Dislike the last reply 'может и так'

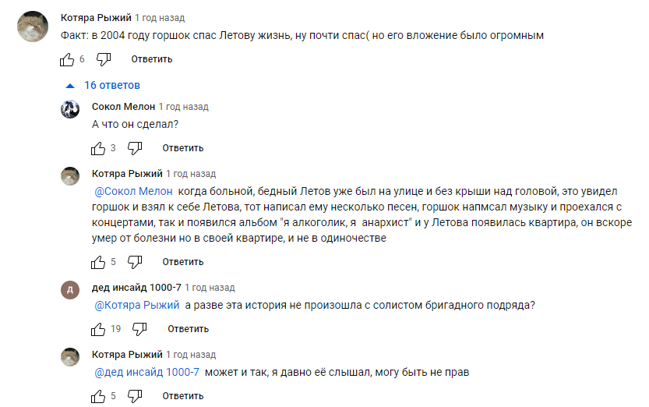(135, 396)
